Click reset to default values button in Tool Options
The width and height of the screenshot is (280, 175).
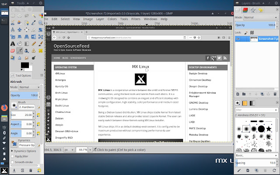point(39,171)
